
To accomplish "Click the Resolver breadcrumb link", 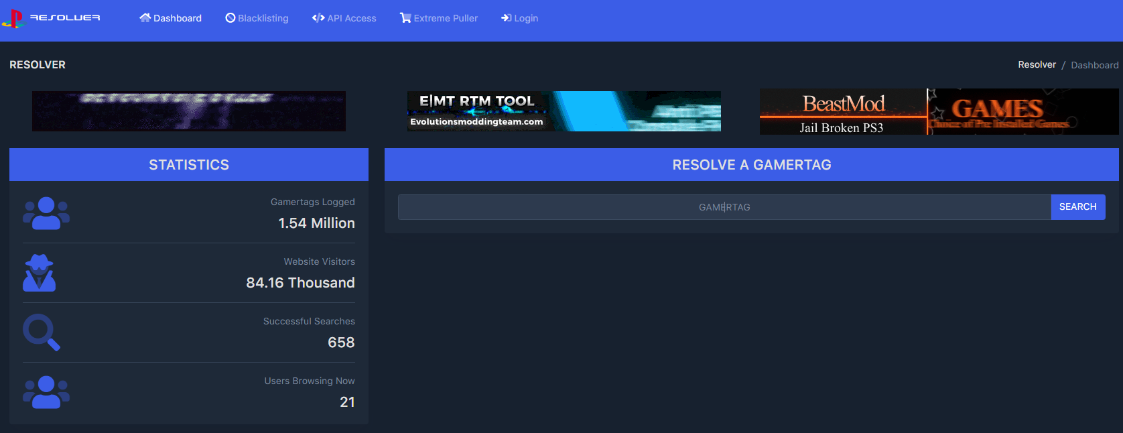I will coord(1037,65).
